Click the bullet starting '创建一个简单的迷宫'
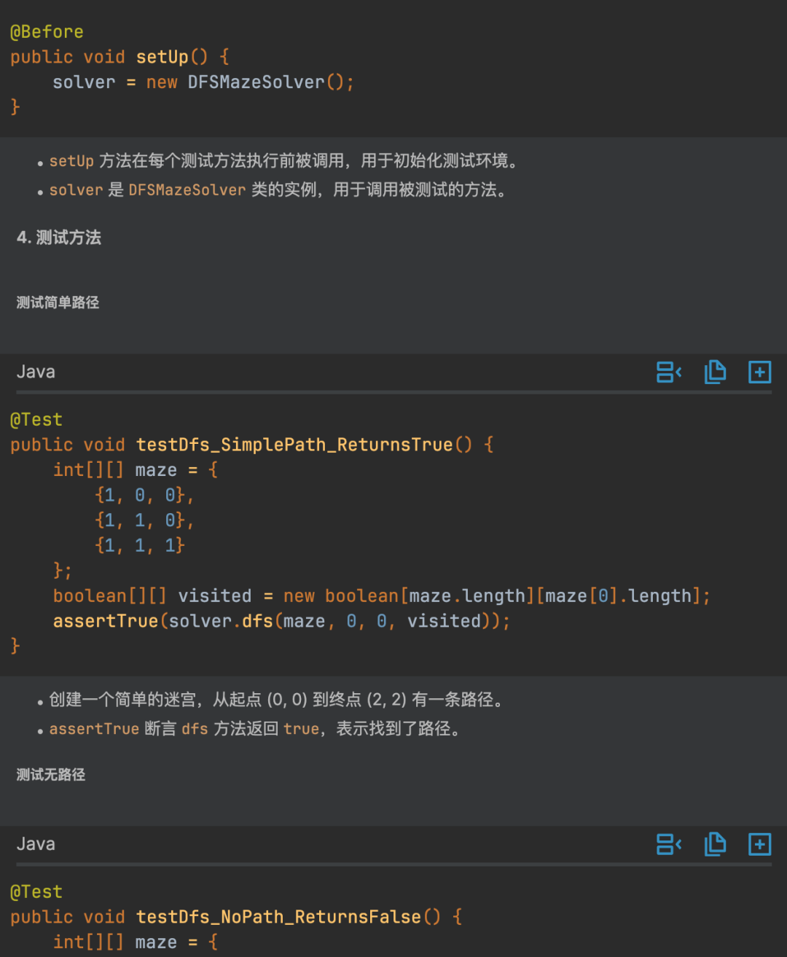The width and height of the screenshot is (787, 957). pyautogui.click(x=276, y=700)
